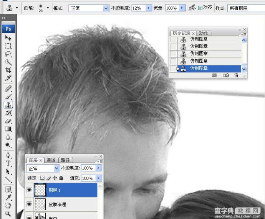Select the Eraser tool
Screen dimensions: 265x219
(x=8, y=121)
